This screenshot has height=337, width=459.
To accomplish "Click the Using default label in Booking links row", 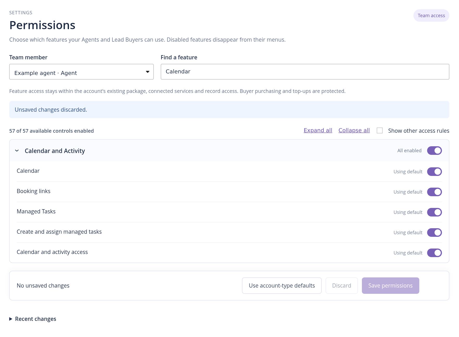I will [408, 192].
